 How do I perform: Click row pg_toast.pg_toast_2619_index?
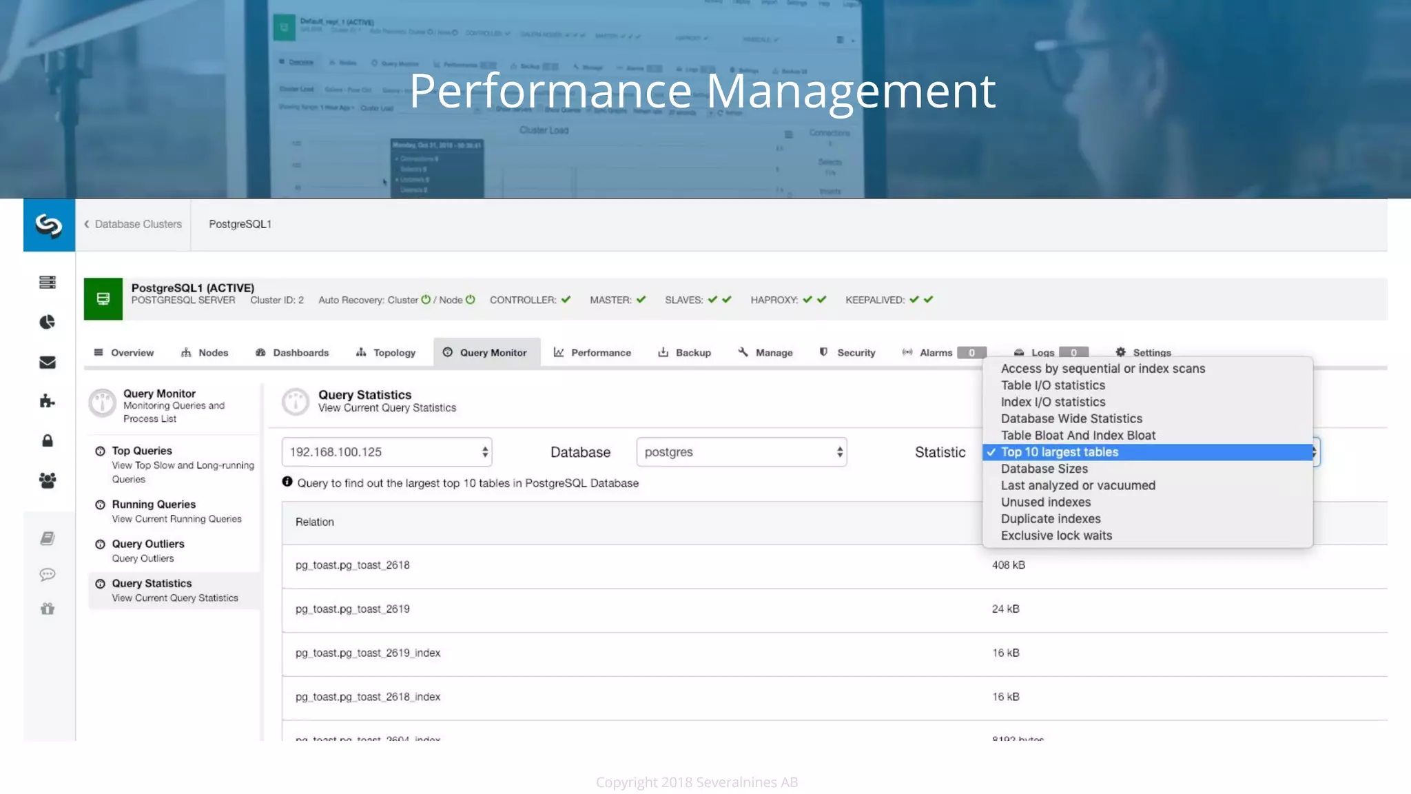[x=834, y=654]
